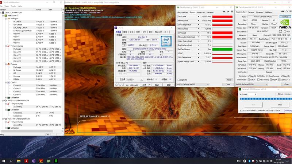Click the GPU Load red sensor graph
This screenshot has width=292, height=164.
(222, 33)
